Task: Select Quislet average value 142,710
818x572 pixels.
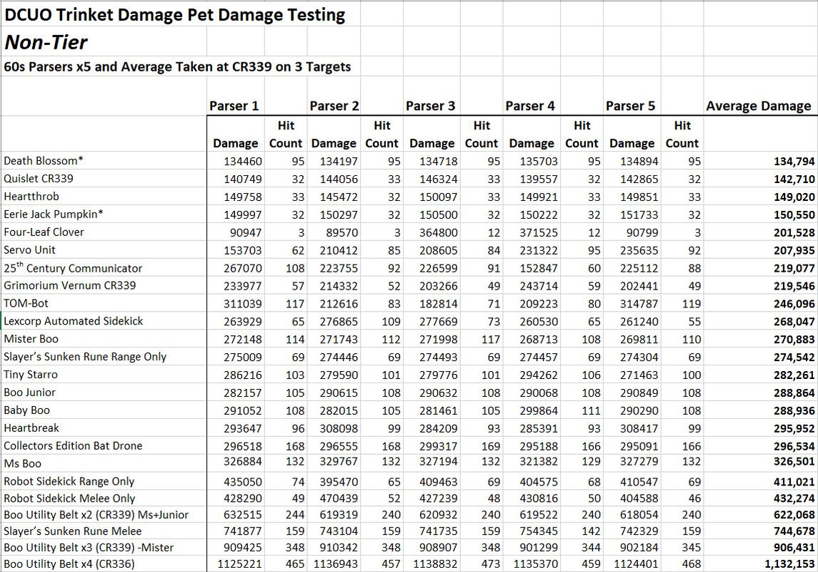Action: click(x=794, y=179)
